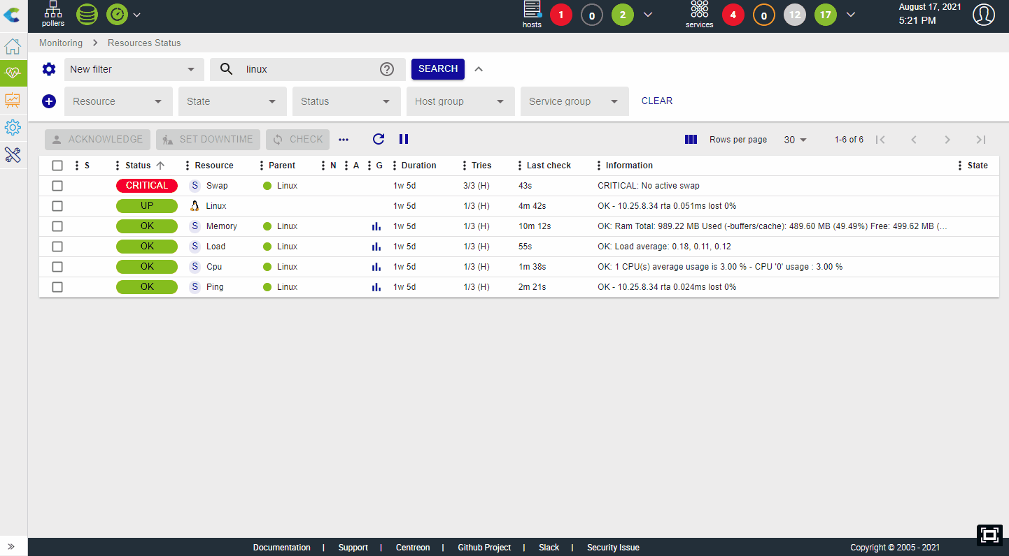The image size is (1009, 556).
Task: Check the Linux host row checkbox
Action: click(x=57, y=206)
